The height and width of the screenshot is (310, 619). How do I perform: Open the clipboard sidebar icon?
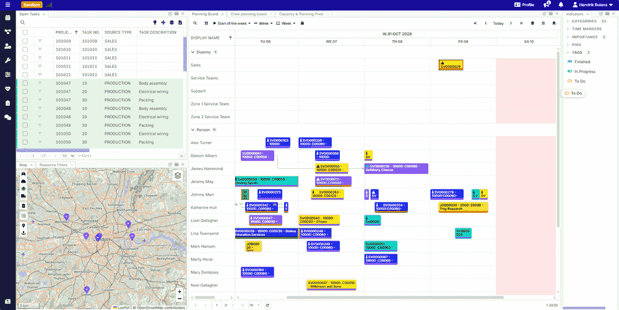point(8,103)
